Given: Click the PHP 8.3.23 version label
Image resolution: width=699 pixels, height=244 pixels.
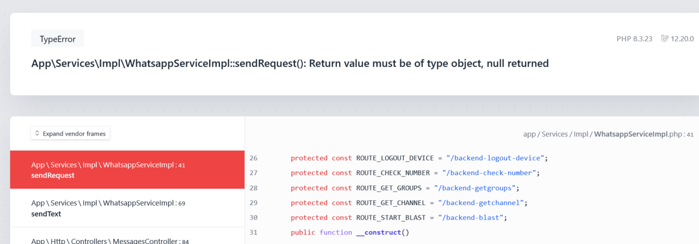Looking at the screenshot, I should click(634, 39).
